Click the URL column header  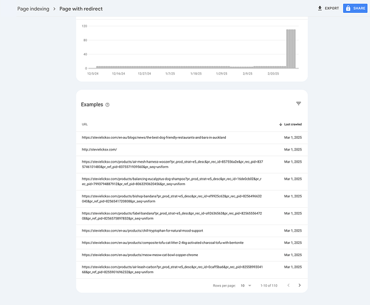(x=85, y=124)
